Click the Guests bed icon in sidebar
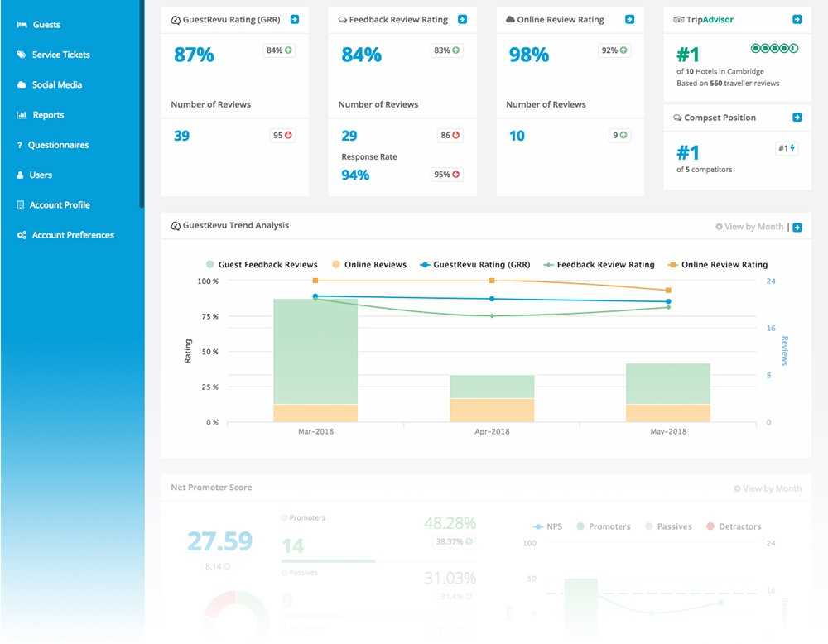Image resolution: width=828 pixels, height=644 pixels. pos(22,25)
